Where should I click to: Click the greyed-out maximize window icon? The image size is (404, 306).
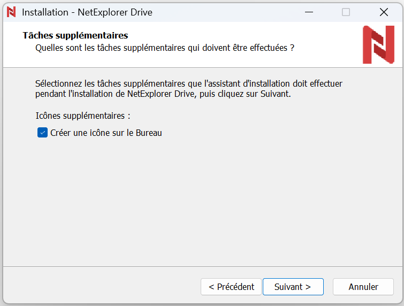point(346,12)
